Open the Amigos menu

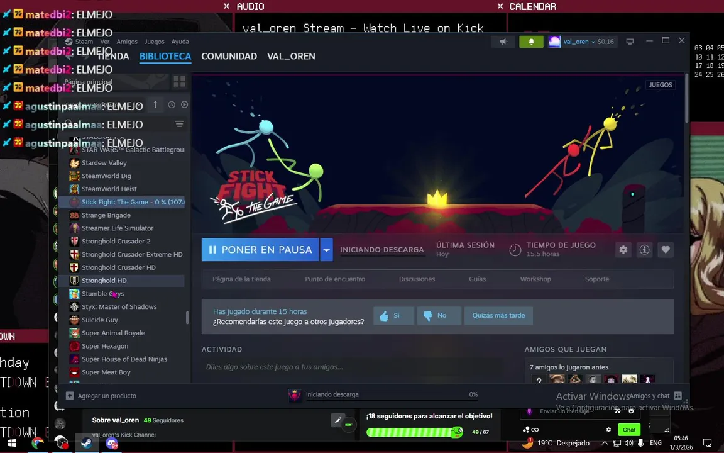click(127, 42)
